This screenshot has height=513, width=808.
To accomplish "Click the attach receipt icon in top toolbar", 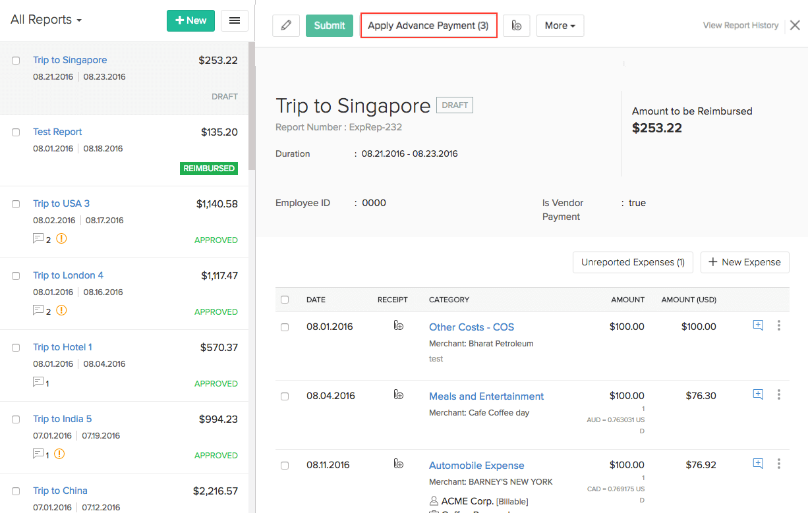I will click(x=517, y=26).
